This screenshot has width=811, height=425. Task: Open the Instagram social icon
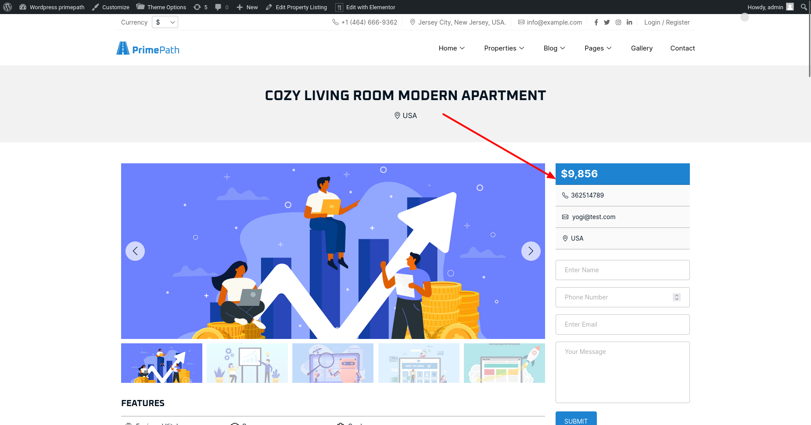pyautogui.click(x=618, y=22)
